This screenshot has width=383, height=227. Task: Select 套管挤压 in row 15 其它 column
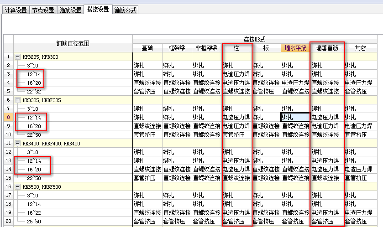point(361,178)
